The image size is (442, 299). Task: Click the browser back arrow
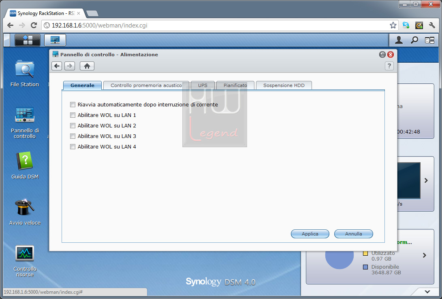pyautogui.click(x=10, y=25)
